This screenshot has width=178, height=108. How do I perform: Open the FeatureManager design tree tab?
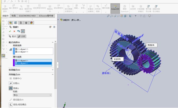click(x=11, y=23)
